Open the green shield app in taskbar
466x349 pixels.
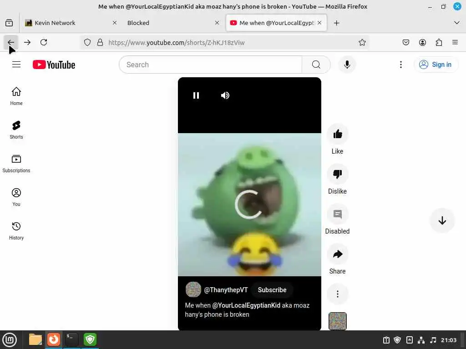coord(90,339)
